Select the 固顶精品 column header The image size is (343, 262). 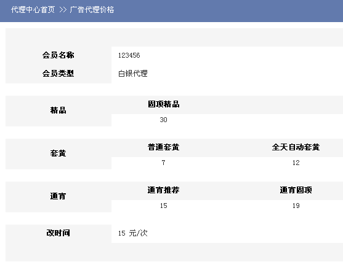[x=164, y=104]
